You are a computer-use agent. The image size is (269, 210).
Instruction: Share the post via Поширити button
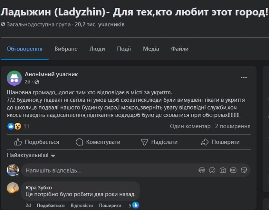220,142
